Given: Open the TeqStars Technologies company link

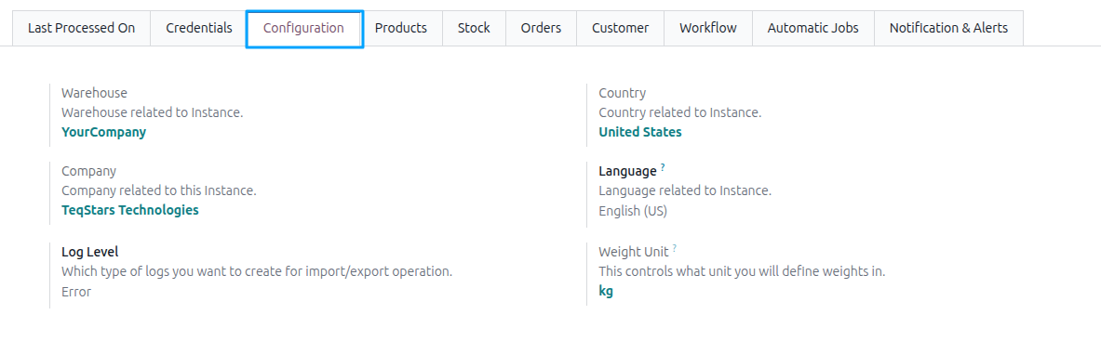Looking at the screenshot, I should pyautogui.click(x=130, y=210).
